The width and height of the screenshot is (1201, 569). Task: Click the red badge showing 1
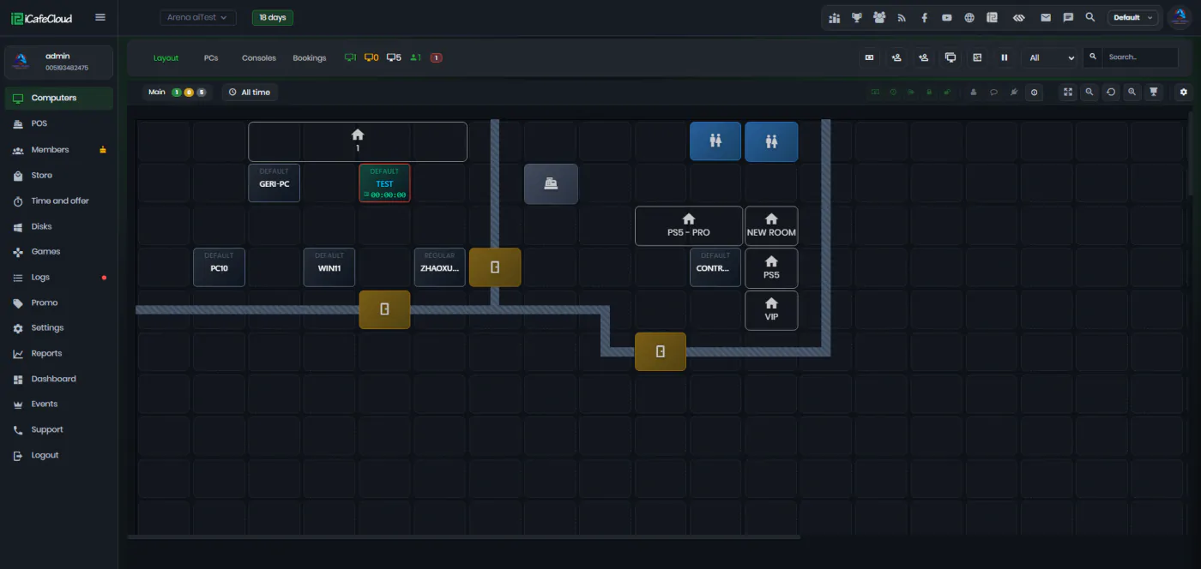(437, 57)
